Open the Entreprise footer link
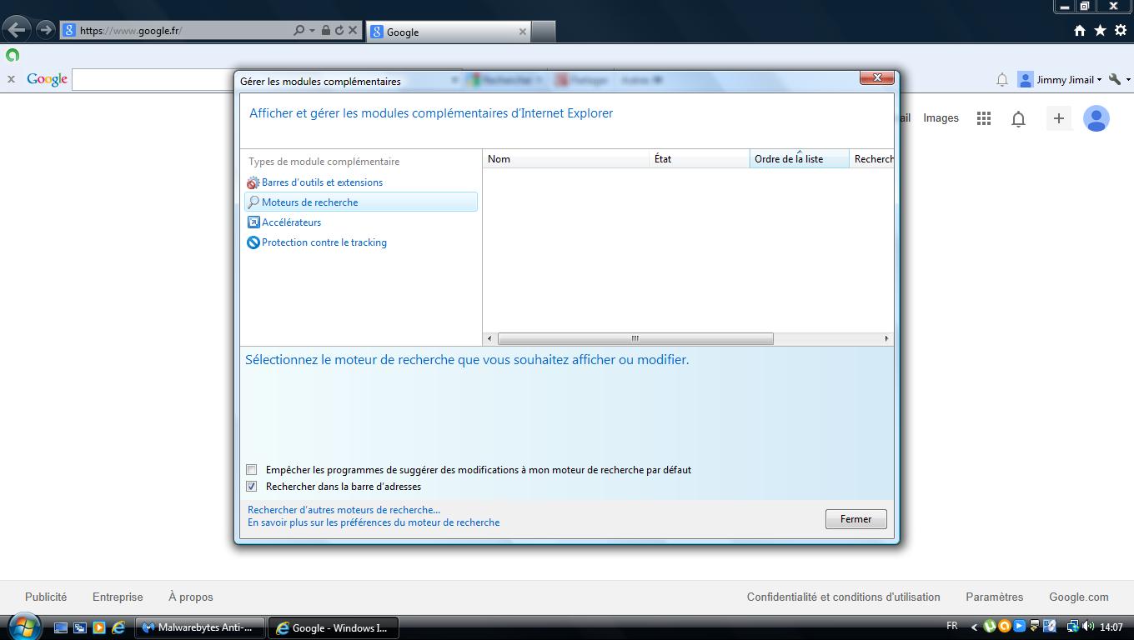1134x640 pixels. (118, 597)
